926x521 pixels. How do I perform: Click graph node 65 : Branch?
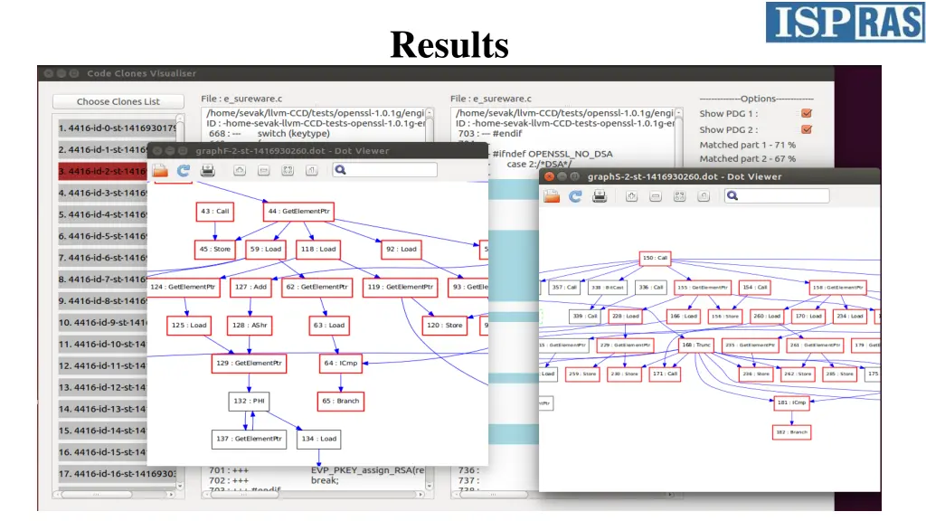pos(341,401)
